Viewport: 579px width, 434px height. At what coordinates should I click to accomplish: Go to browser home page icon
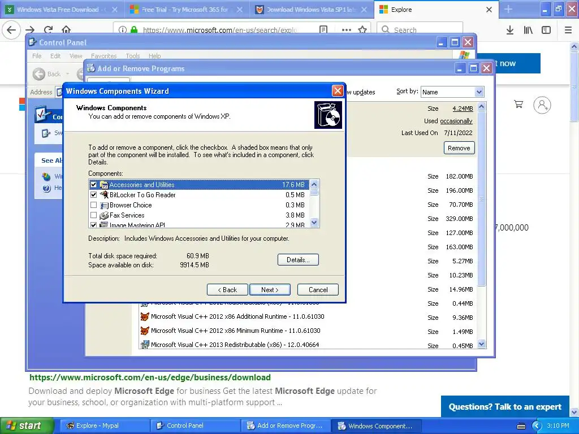click(66, 29)
